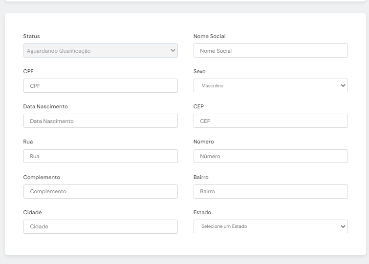Click the 'Data Nascimento' label above field
Image resolution: width=369 pixels, height=264 pixels.
click(x=45, y=106)
